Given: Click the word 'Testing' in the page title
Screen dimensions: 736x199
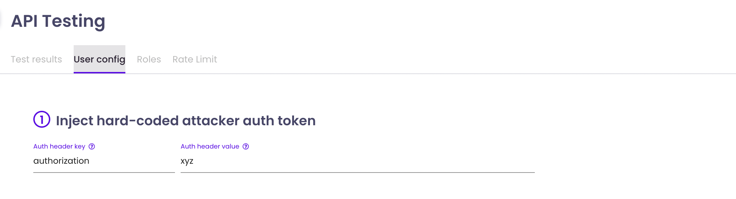Looking at the screenshot, I should point(74,21).
